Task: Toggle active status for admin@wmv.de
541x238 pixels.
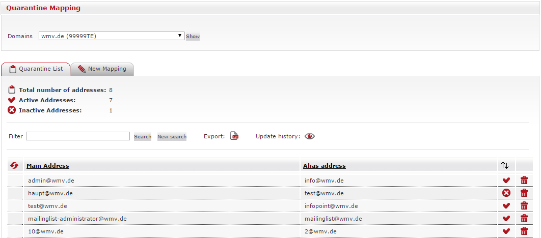Action: click(506, 180)
